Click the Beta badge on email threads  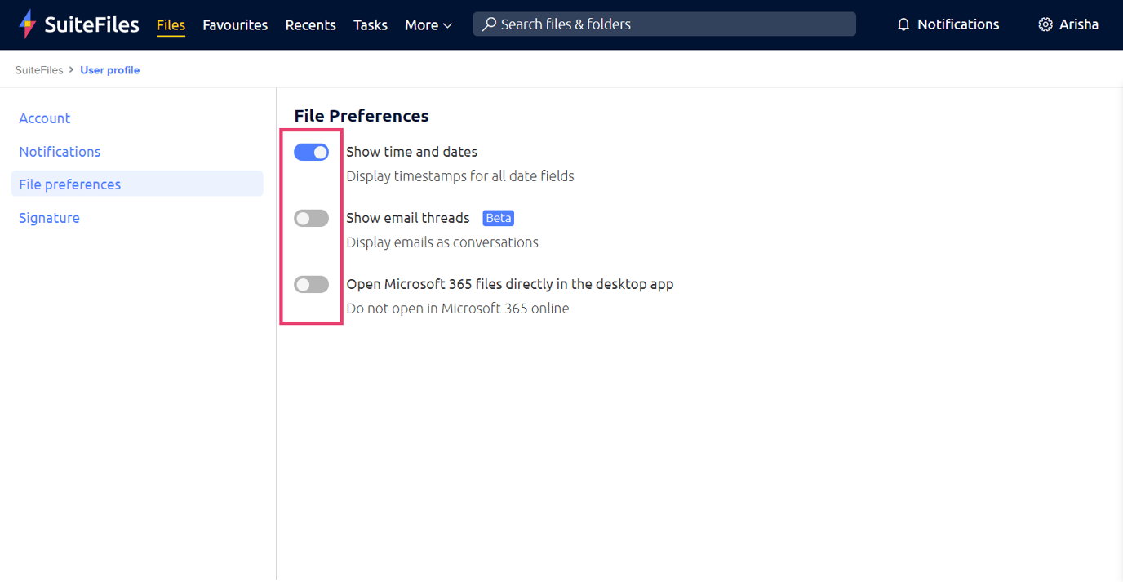498,218
